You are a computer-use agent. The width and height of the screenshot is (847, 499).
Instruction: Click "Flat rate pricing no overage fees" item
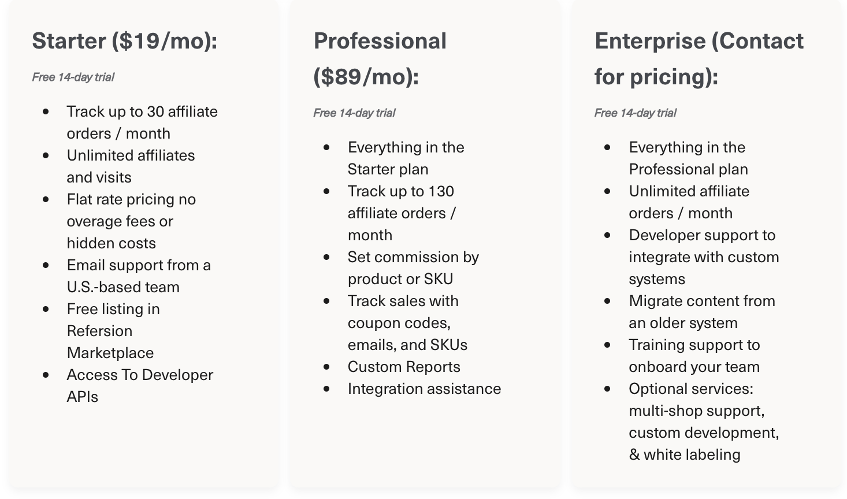point(131,221)
